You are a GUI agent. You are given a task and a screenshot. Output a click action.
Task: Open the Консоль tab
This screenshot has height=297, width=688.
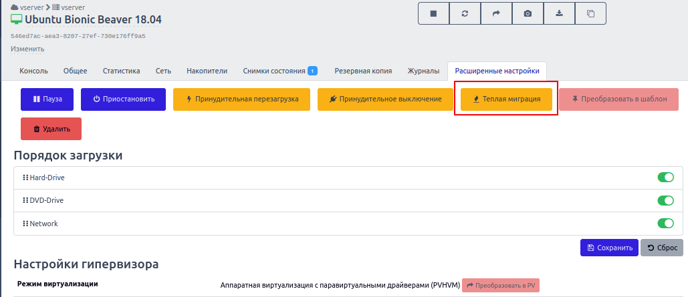click(34, 71)
